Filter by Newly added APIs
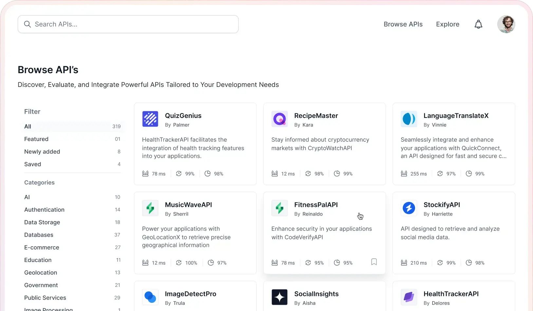The height and width of the screenshot is (311, 533). point(42,151)
